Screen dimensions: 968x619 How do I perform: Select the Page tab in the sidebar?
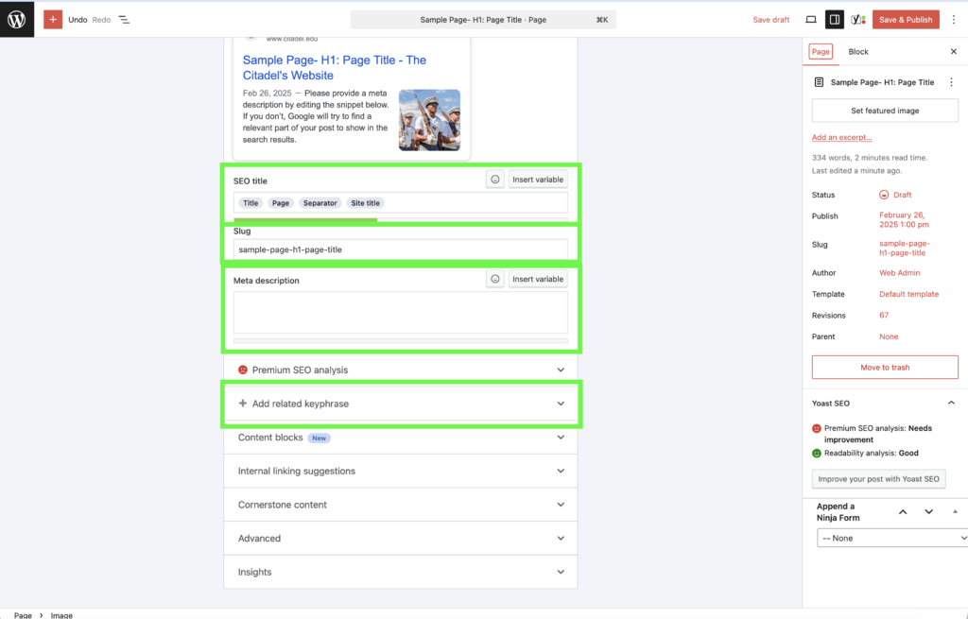[x=821, y=53]
